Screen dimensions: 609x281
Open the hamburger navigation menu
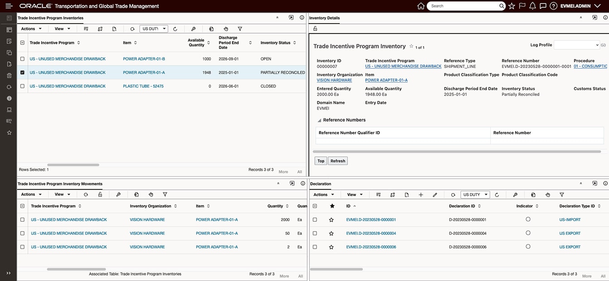click(x=9, y=6)
